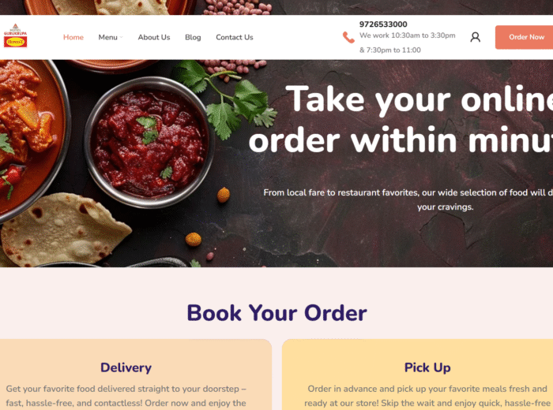Click the hero headline about online order
Viewport: 553px width, 410px height.
pos(401,119)
